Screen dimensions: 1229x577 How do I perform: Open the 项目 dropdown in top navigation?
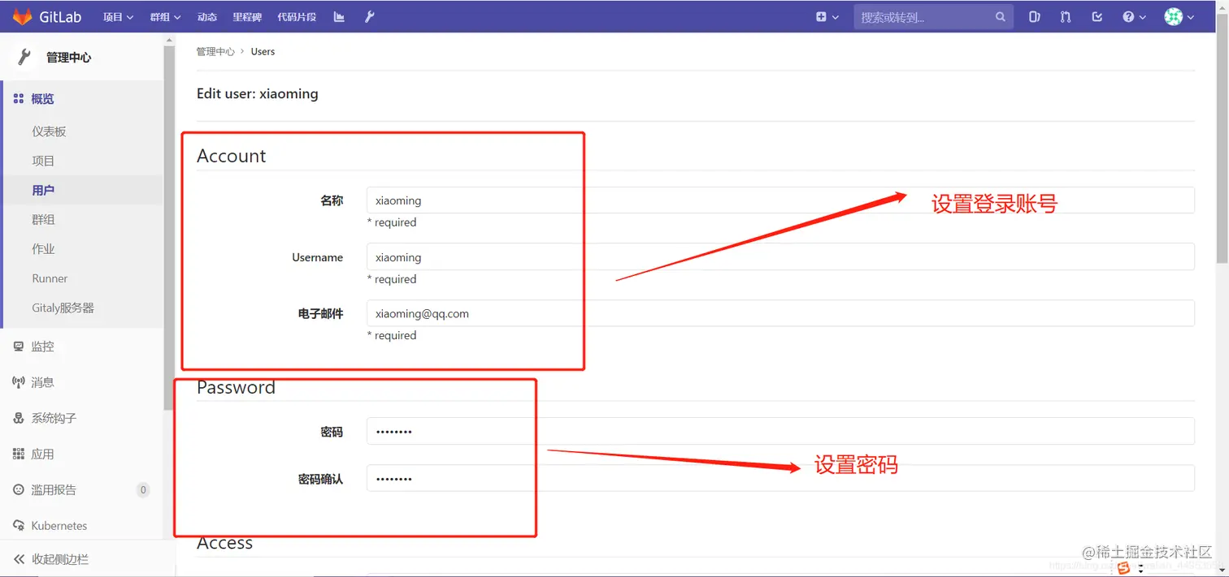(118, 17)
